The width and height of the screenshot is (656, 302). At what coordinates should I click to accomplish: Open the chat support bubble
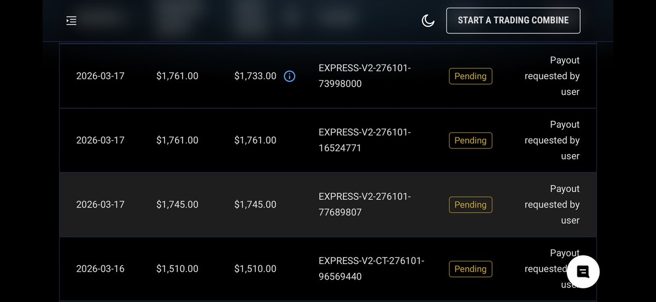(583, 271)
